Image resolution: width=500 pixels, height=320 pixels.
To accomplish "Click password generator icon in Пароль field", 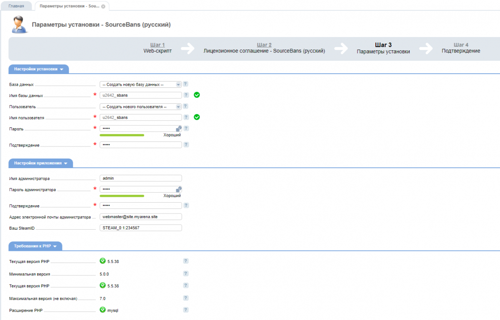I will 179,129.
